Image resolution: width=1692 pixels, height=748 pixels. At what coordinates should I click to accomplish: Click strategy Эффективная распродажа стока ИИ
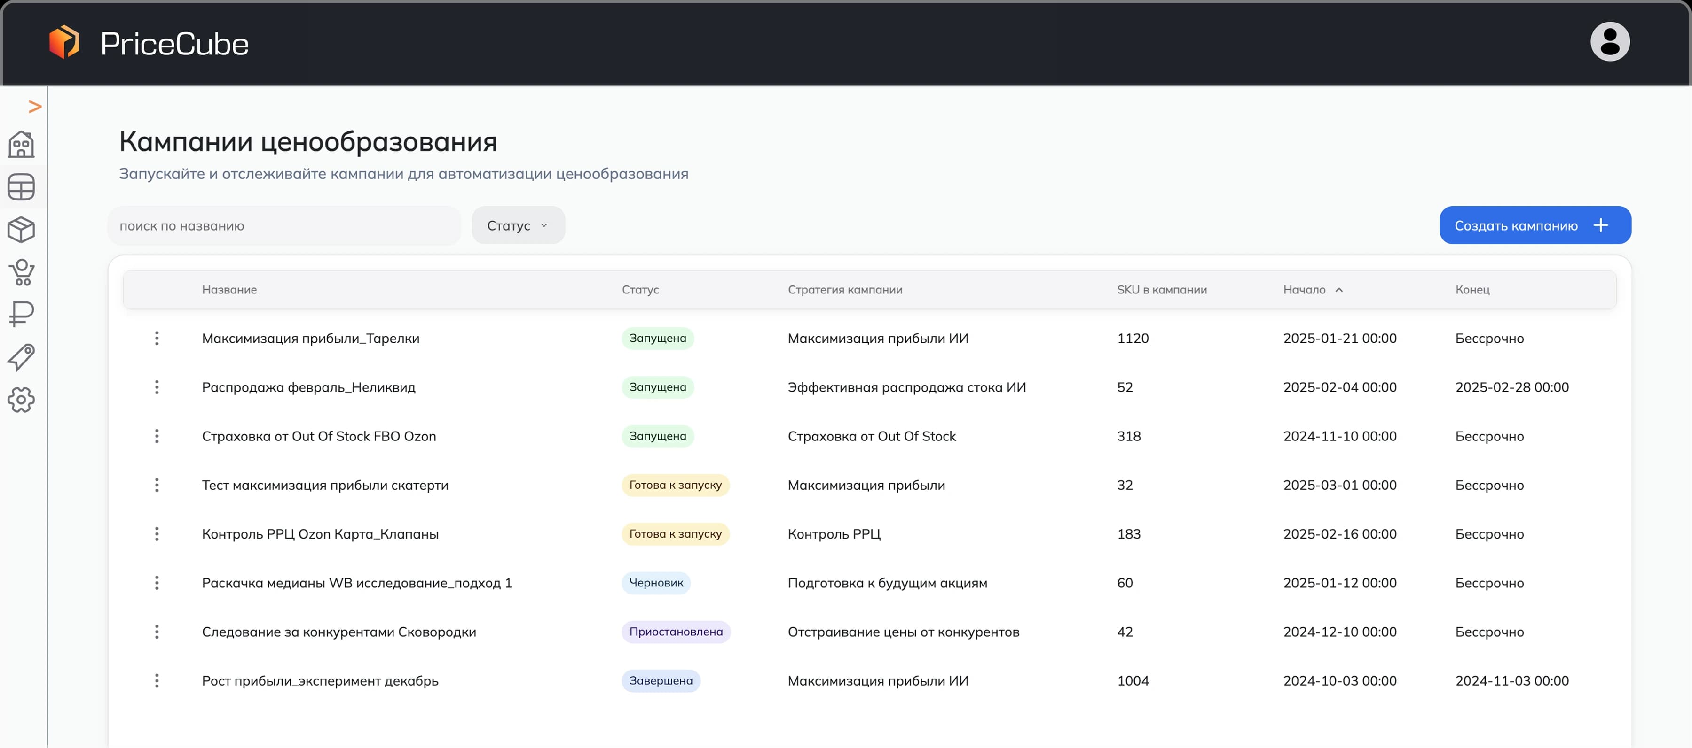(x=906, y=387)
